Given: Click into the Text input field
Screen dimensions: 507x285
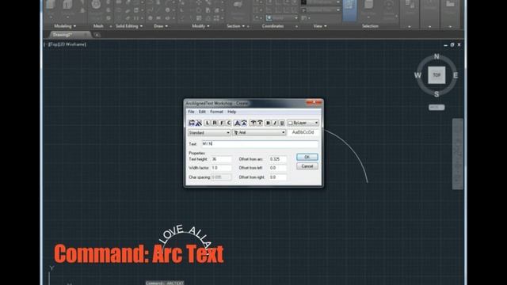Looking at the screenshot, I should pos(260,144).
